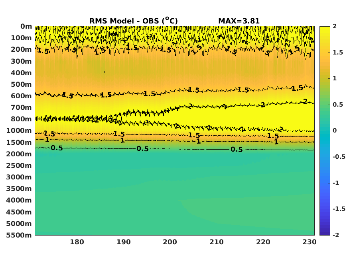Click the leftmost '1.5' label near 200m
The height and width of the screenshot is (261, 349).
coord(43,51)
